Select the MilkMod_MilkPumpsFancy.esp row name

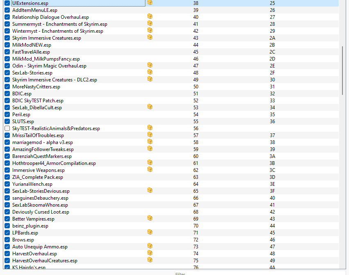[46, 59]
